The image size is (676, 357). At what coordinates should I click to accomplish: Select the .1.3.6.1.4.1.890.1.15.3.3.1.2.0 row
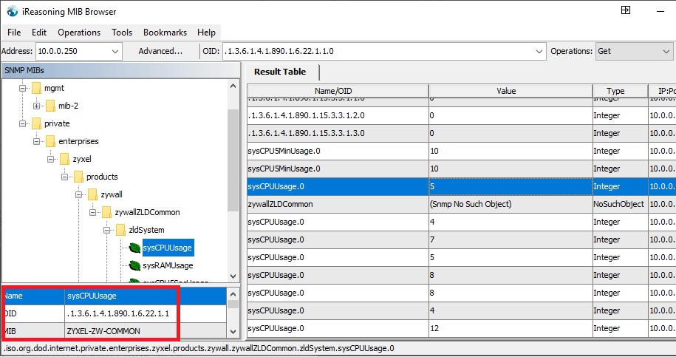pos(461,115)
